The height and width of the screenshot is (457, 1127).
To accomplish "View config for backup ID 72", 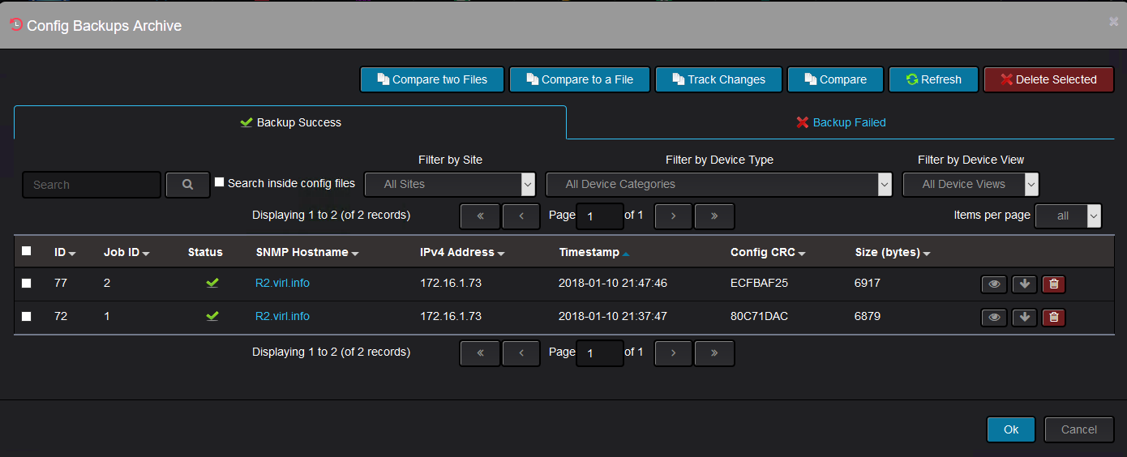I will (994, 317).
